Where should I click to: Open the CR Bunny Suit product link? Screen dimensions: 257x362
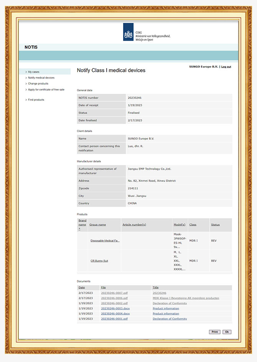99,261
